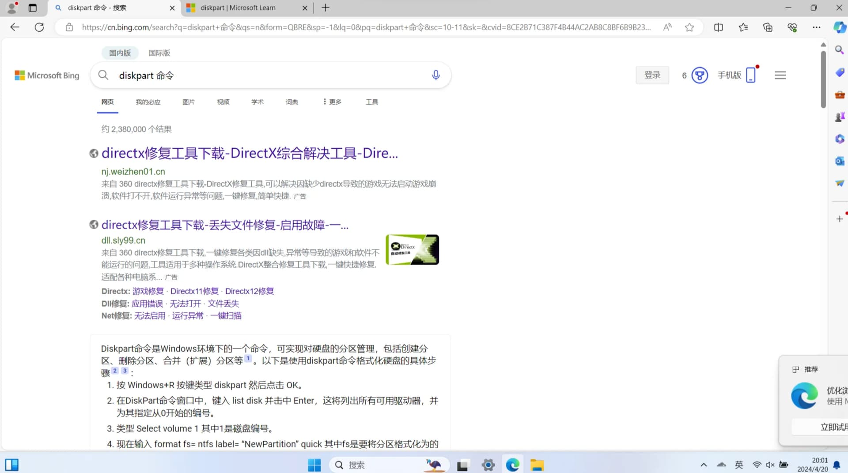Open the Microsoft 365 sidebar icon
Screen dimensions: 848x473
[x=840, y=139]
